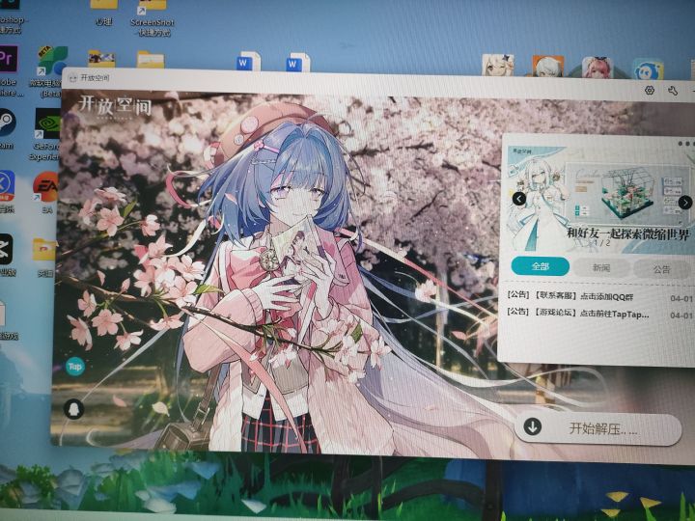695x521 pixels.
Task: Click the 1 / 2 banner page counter
Action: point(601,243)
